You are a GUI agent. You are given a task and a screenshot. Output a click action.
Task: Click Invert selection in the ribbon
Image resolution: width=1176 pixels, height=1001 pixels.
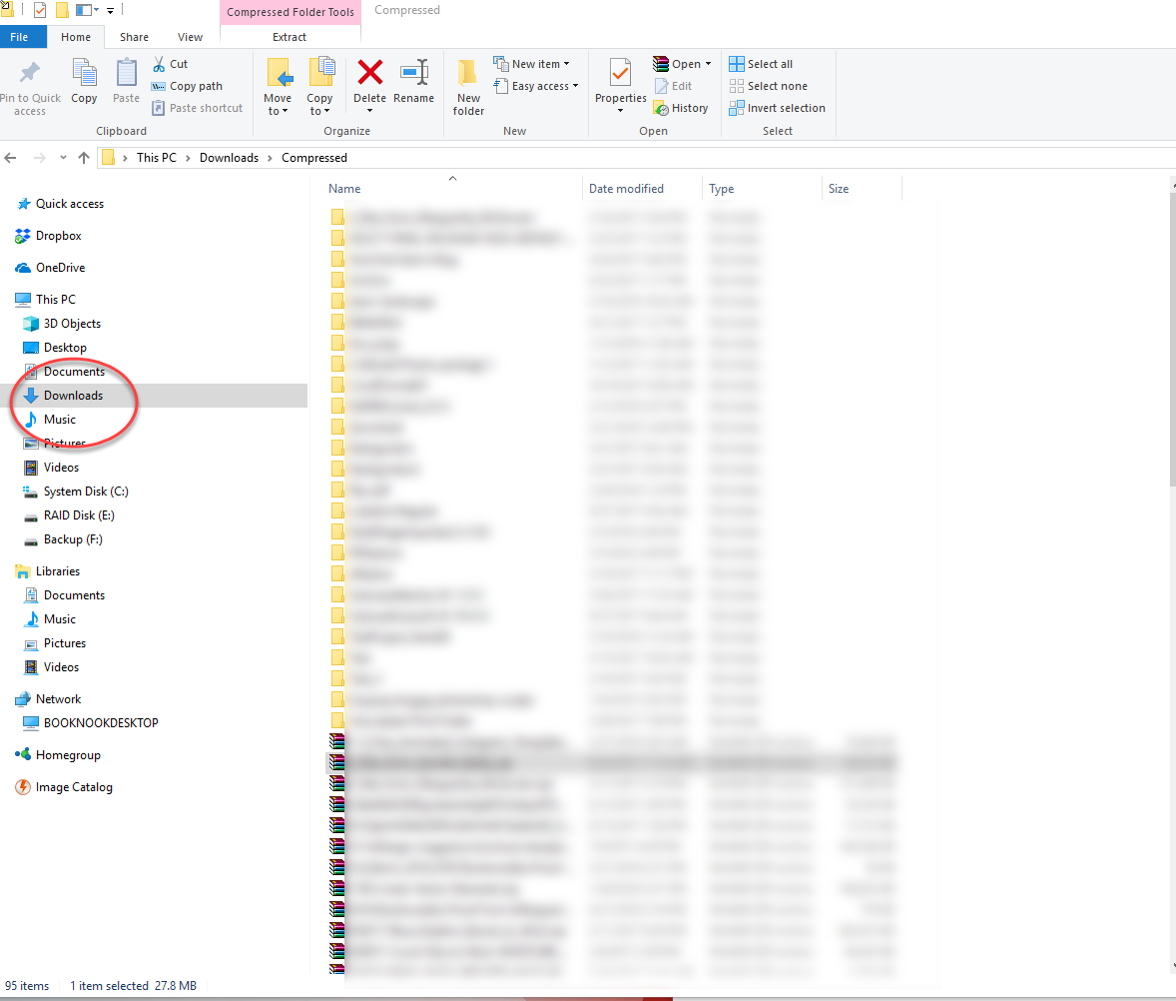pos(777,108)
